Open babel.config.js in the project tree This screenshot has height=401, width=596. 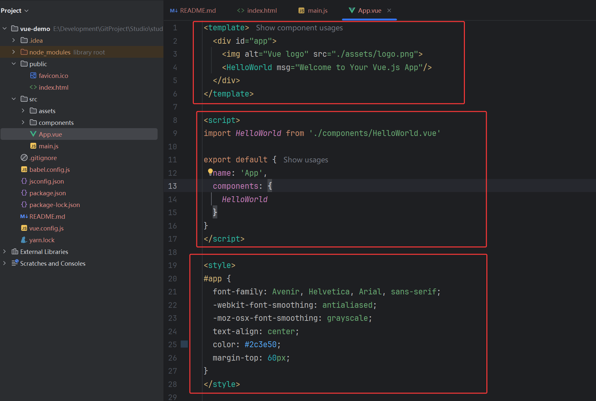(50, 170)
